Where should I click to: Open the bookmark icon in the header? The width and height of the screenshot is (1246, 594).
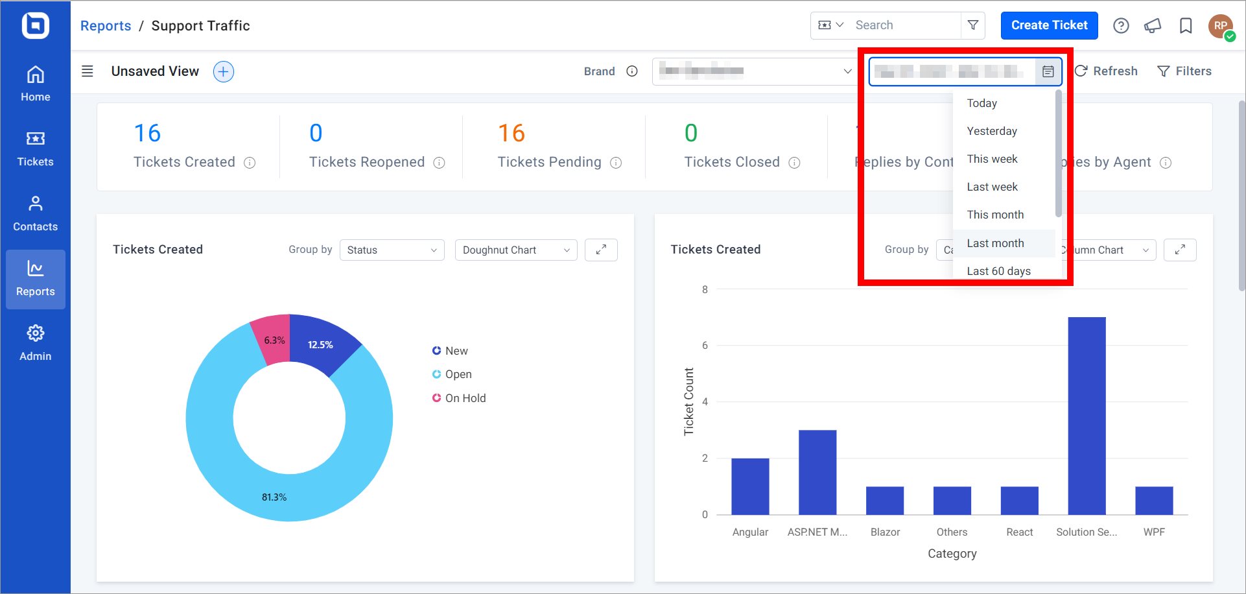(1186, 25)
